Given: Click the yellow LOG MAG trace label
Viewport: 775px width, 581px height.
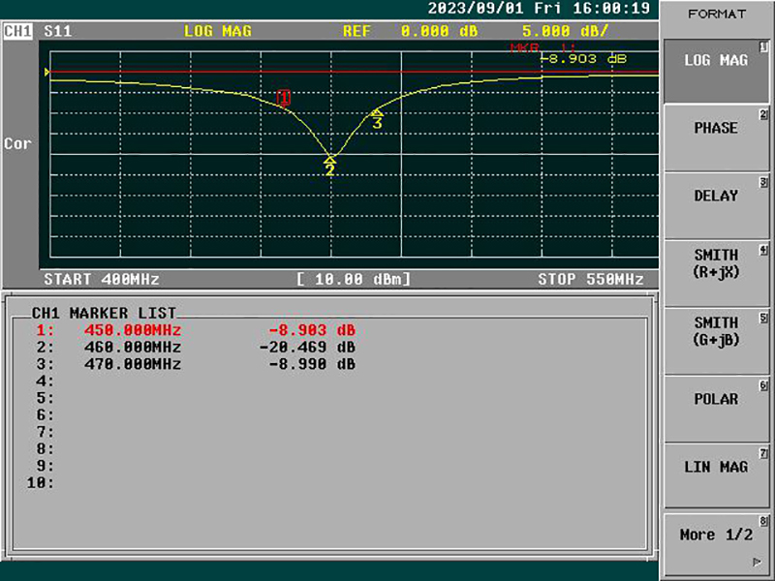Looking at the screenshot, I should 217,31.
